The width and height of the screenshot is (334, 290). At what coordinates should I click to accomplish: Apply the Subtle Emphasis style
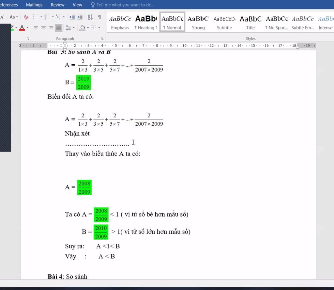tap(303, 22)
